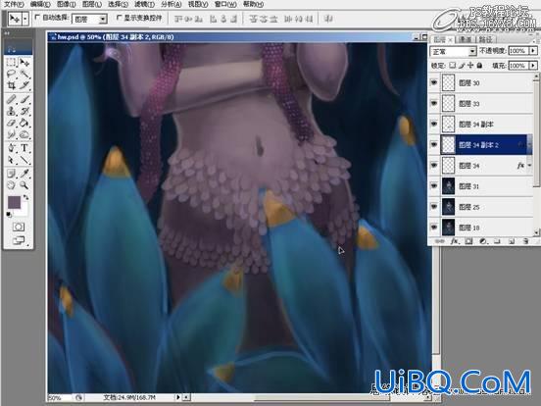This screenshot has height=406, width=541.
Task: Open tool preset picker arrow
Action: coord(25,19)
